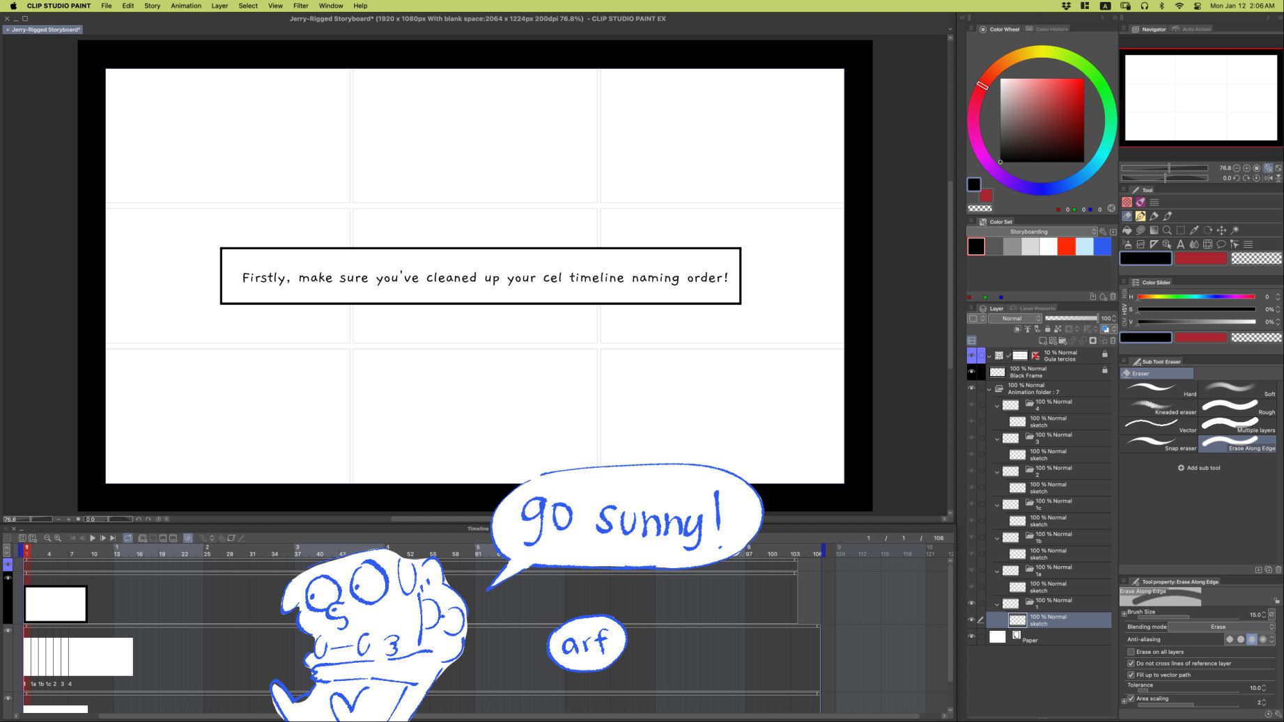
Task: Toggle the Area scaling checkbox
Action: [1131, 698]
